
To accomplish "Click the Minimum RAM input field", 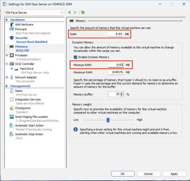I will click(116, 65).
